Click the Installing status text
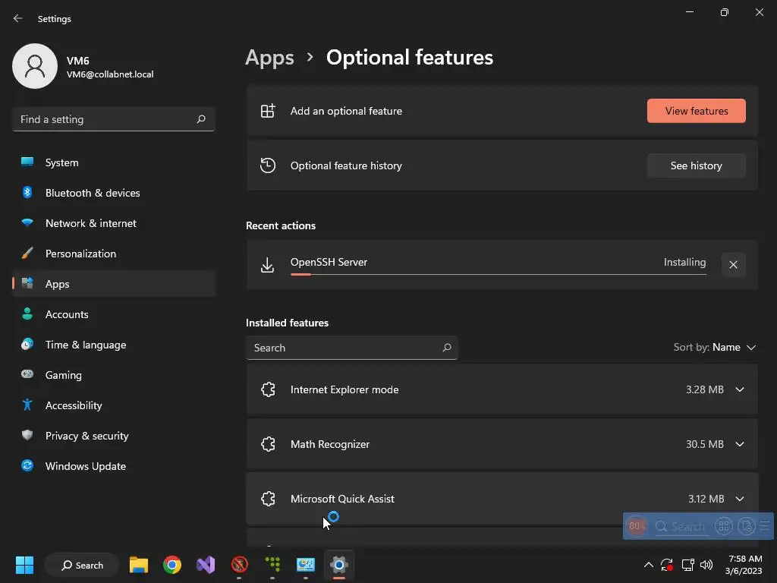 pos(685,262)
